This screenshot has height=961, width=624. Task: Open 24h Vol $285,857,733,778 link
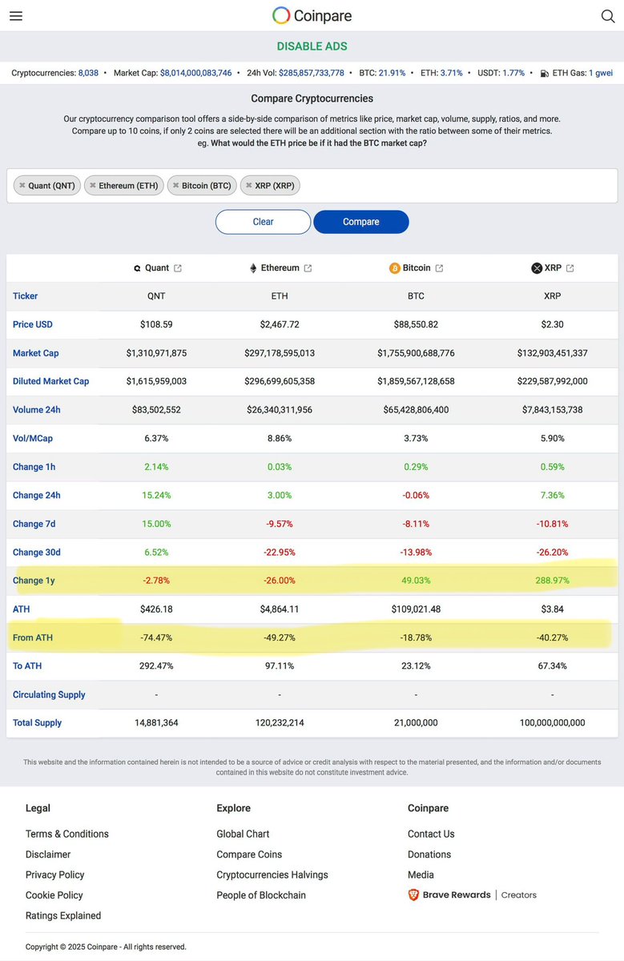tap(312, 73)
